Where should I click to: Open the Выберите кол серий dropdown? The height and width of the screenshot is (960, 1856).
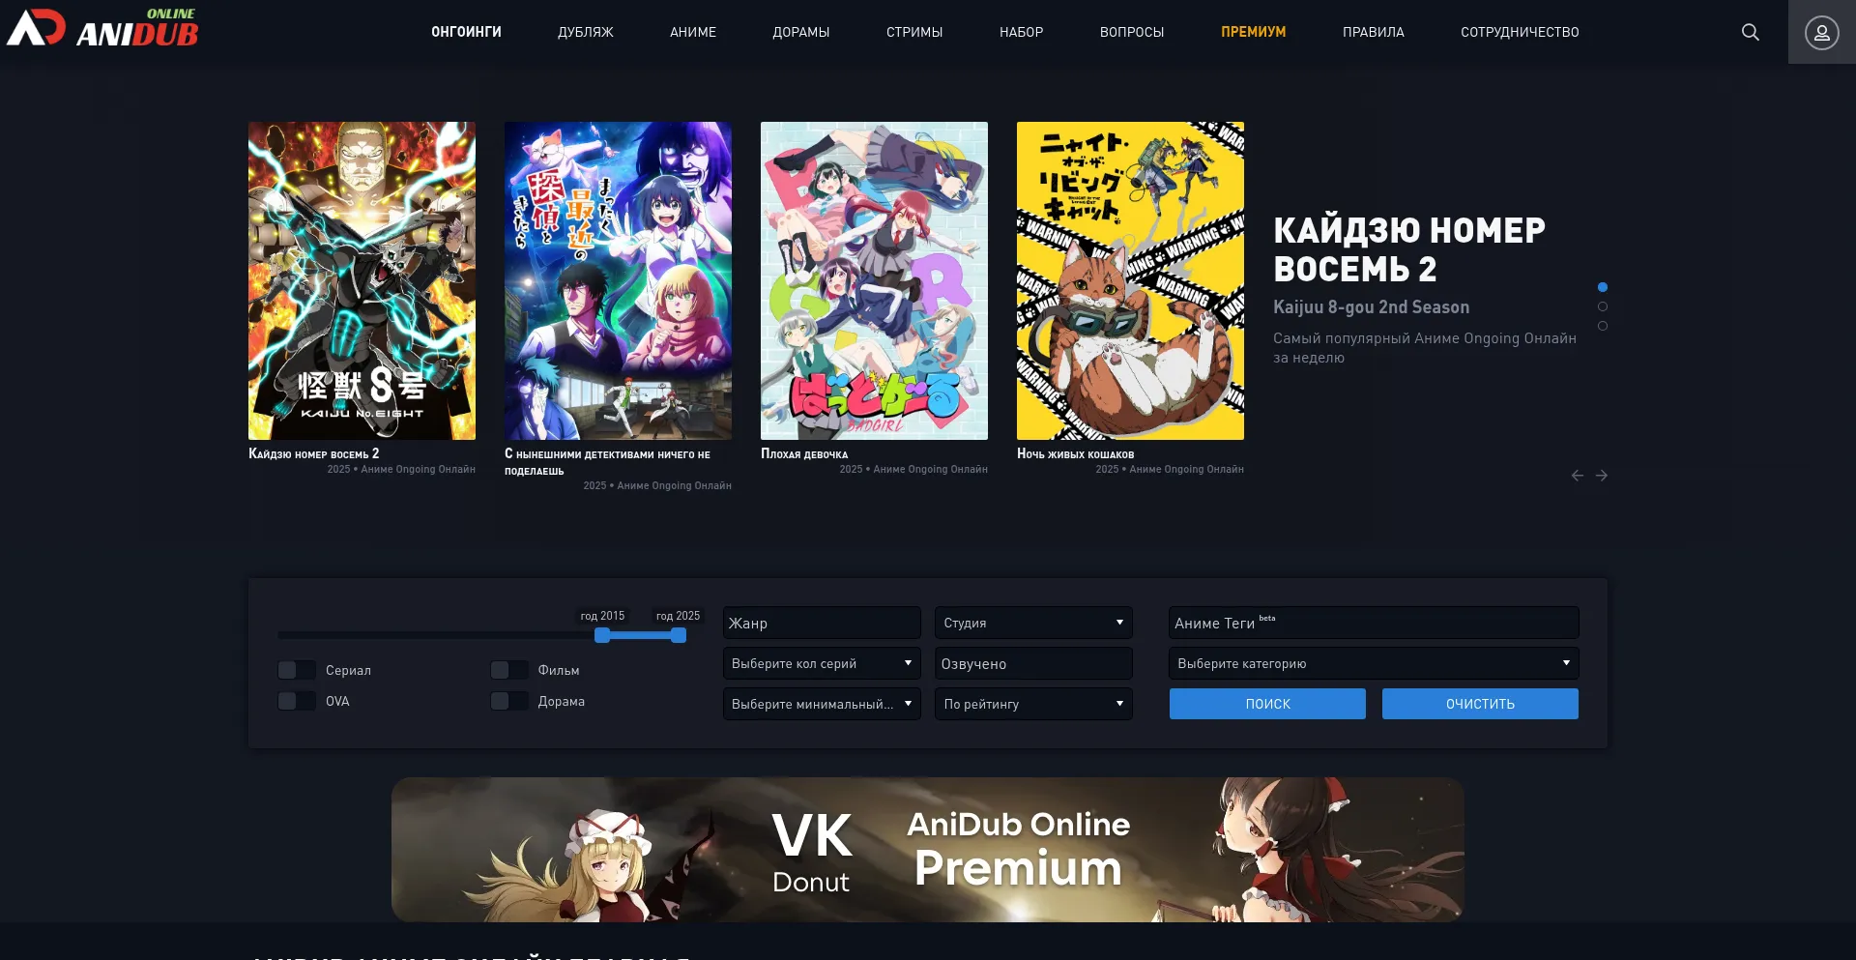tap(822, 663)
